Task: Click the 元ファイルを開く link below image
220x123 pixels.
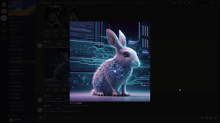Action: (76, 103)
